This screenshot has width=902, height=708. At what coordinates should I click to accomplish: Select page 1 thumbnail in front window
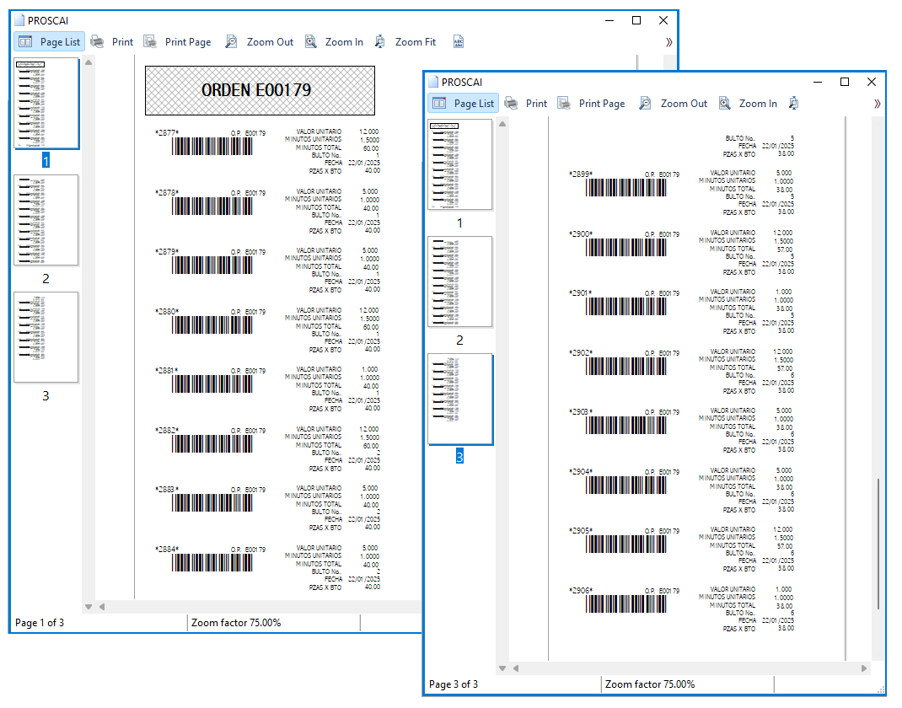coord(459,164)
